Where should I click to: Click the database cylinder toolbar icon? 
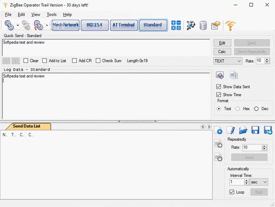pyautogui.click(x=203, y=25)
